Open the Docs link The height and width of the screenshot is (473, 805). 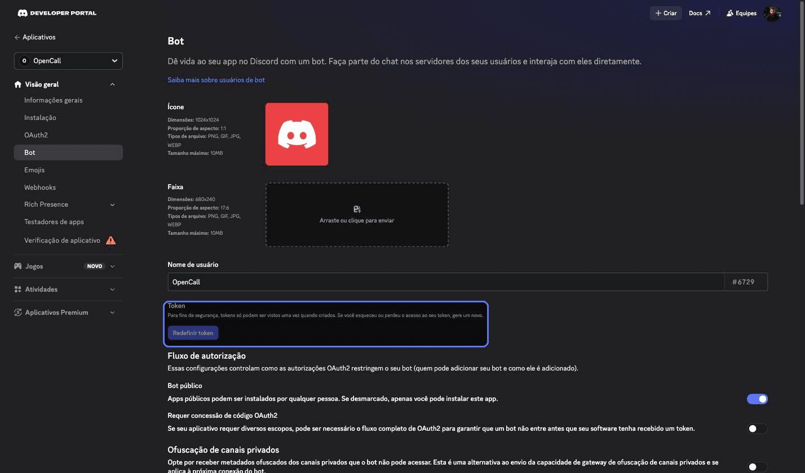click(700, 13)
